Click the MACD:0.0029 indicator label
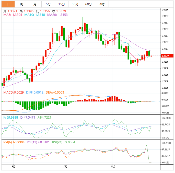Viewport: 175px width, 173px height. point(14,93)
